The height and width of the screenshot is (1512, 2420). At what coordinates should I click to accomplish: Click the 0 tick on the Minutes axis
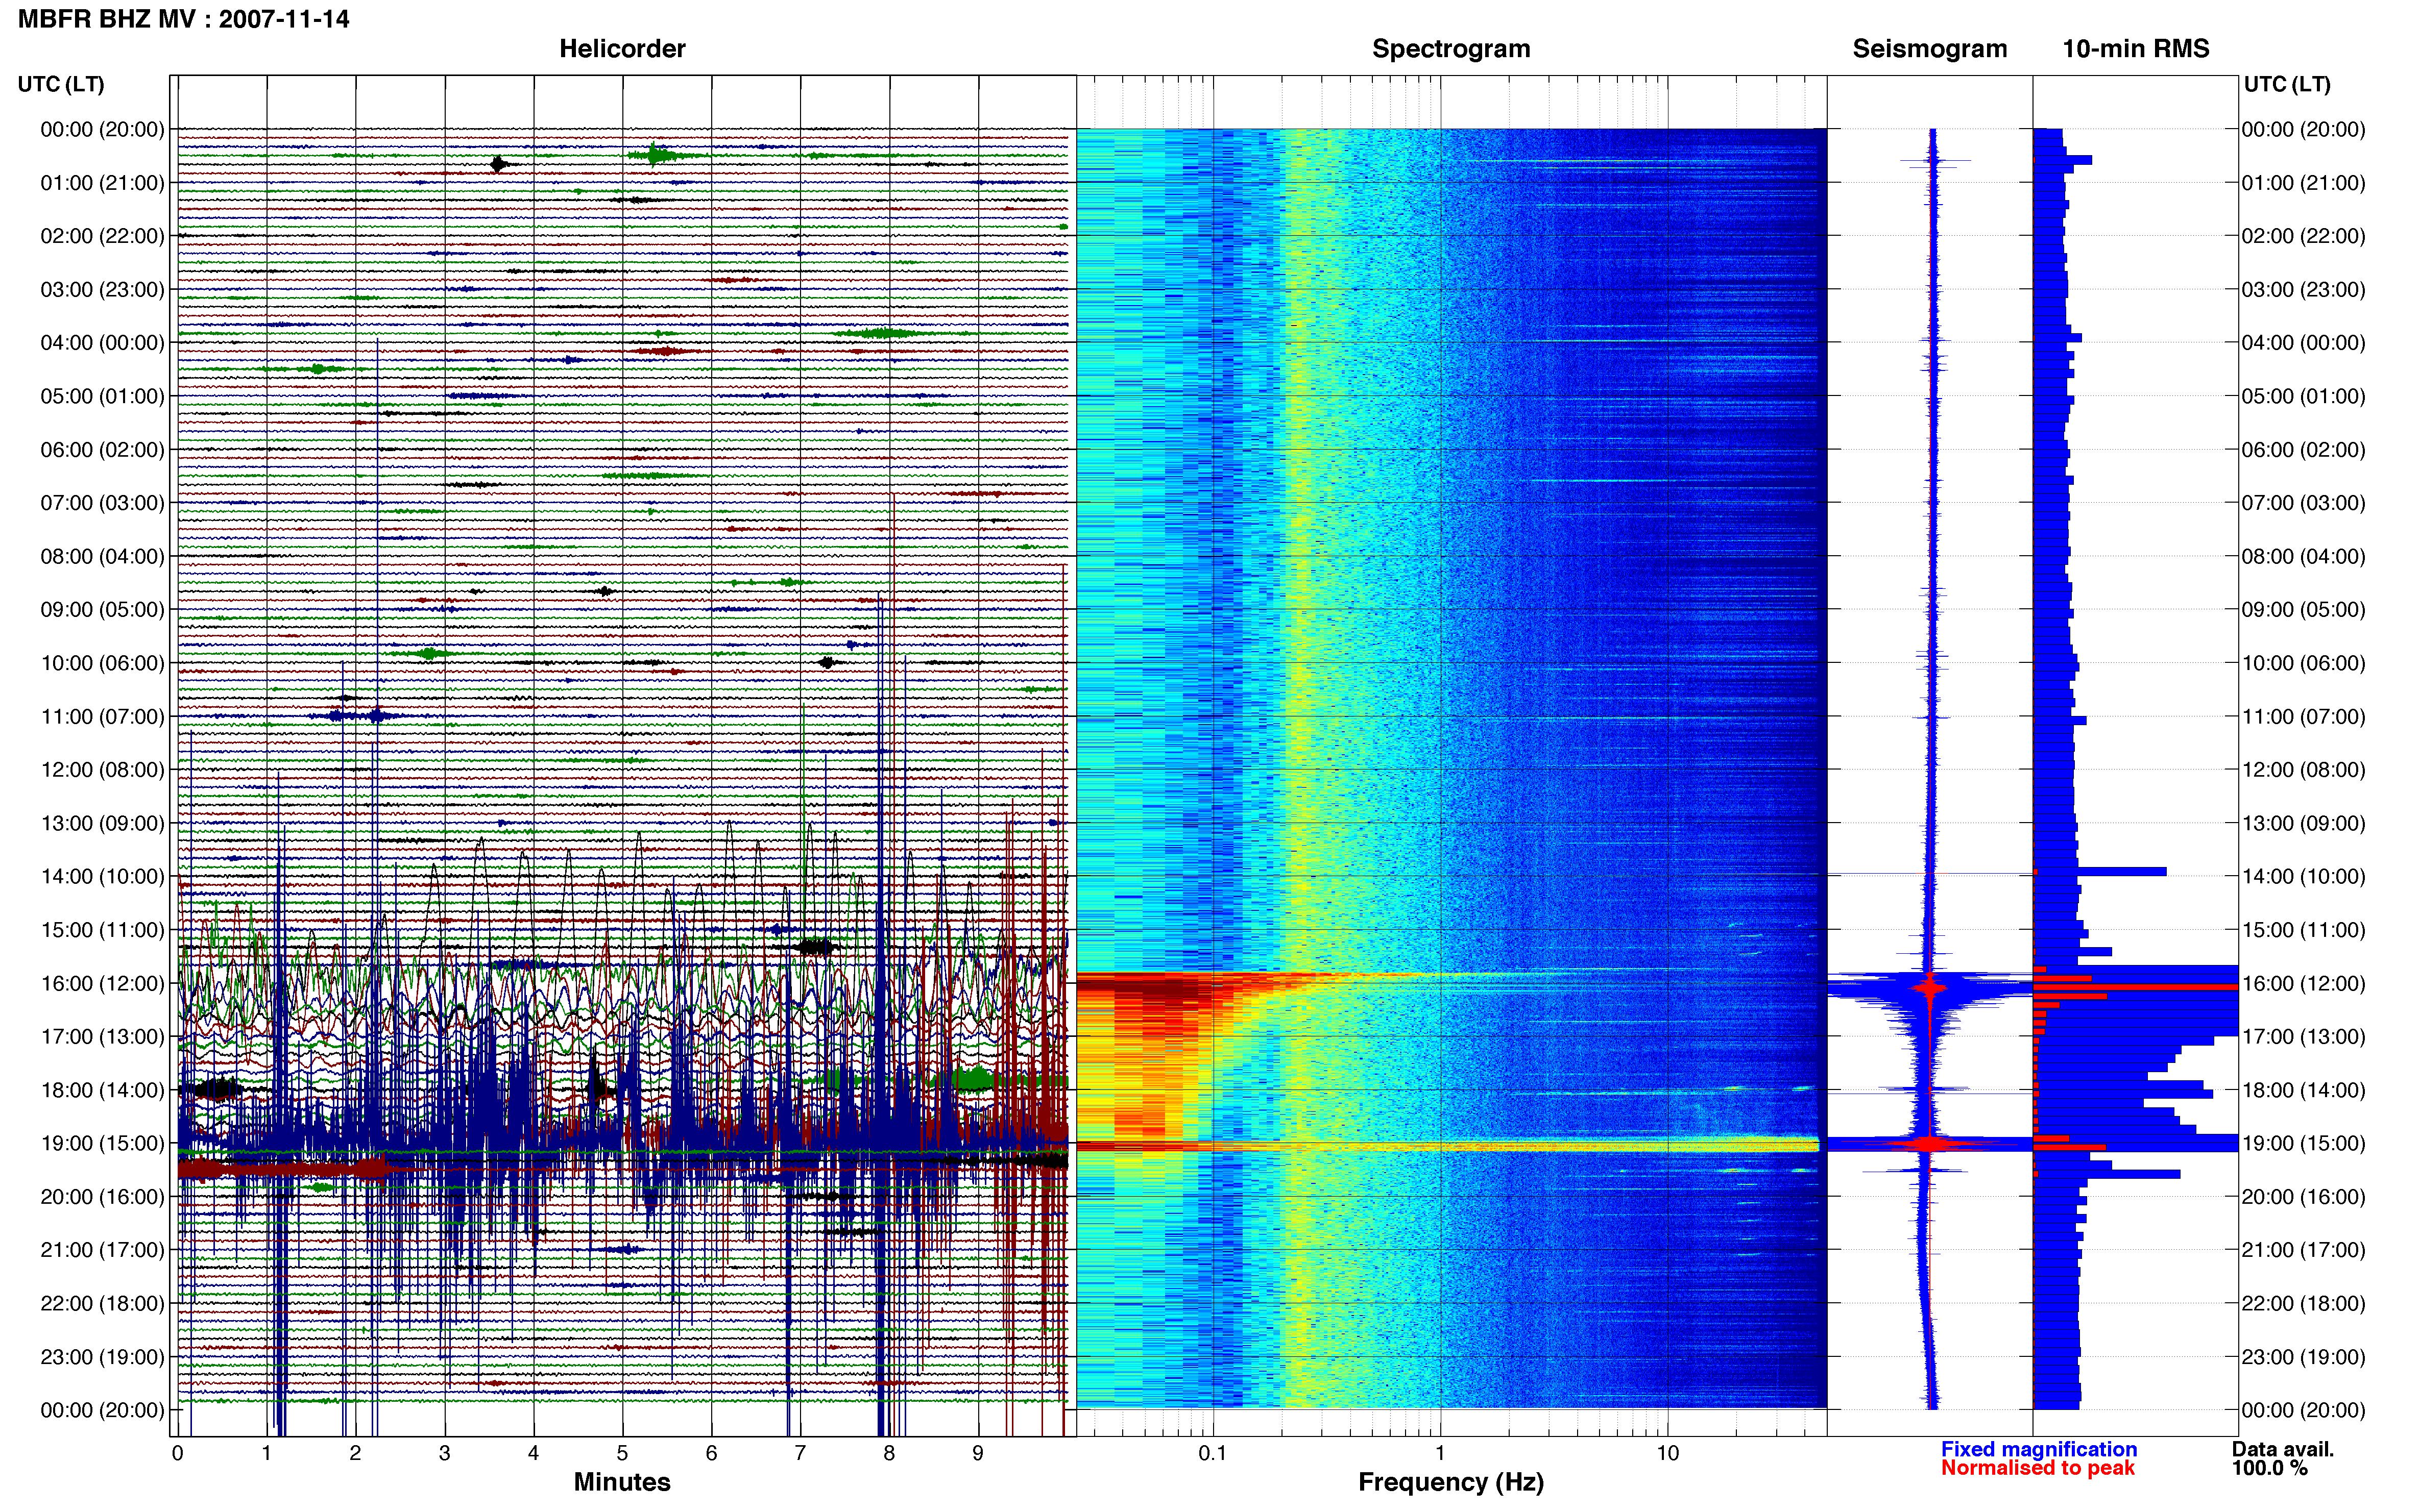(x=178, y=1454)
